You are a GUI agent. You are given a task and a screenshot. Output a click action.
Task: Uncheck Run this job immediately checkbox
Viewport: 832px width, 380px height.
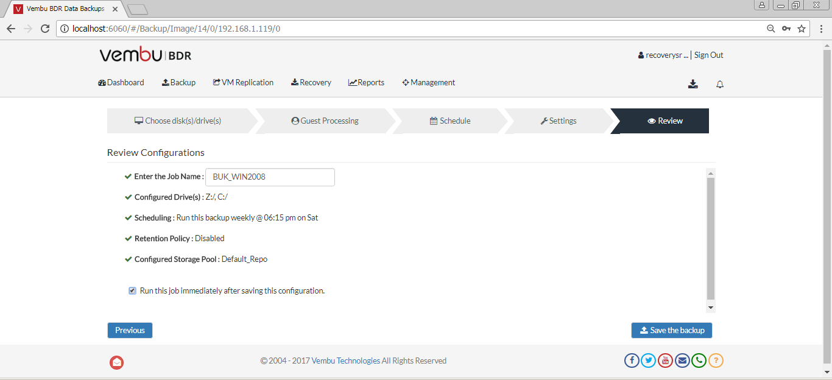[132, 291]
